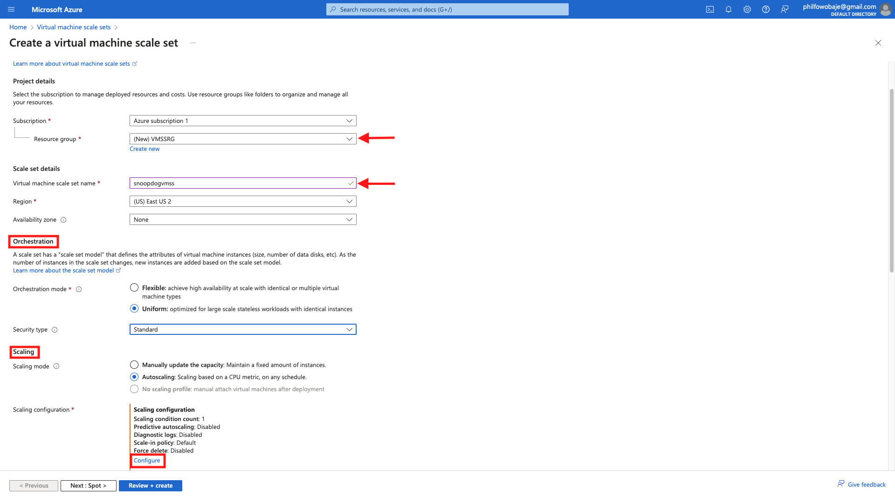
Task: Navigate to Home breadcrumb
Action: (x=18, y=27)
